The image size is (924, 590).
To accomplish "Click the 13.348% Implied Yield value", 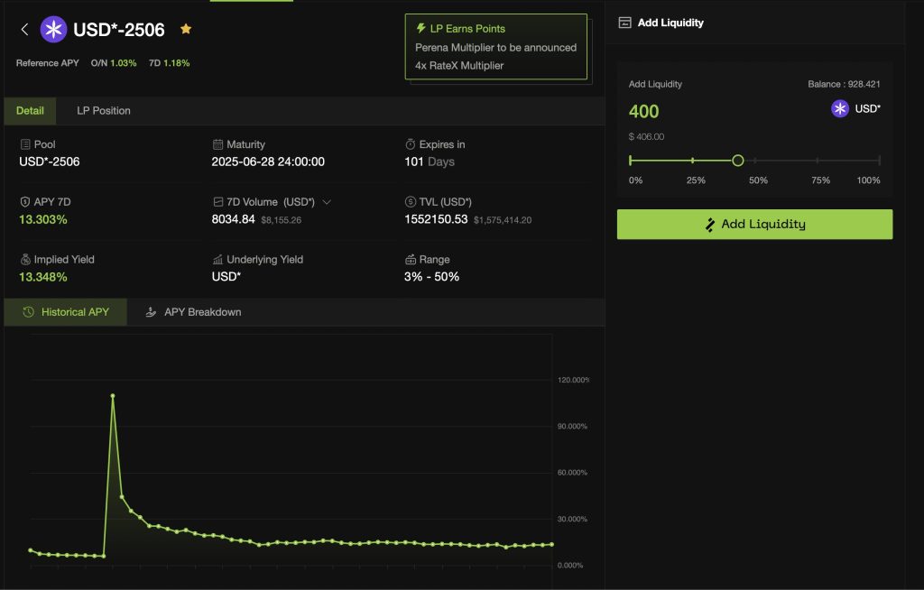I will 43,277.
